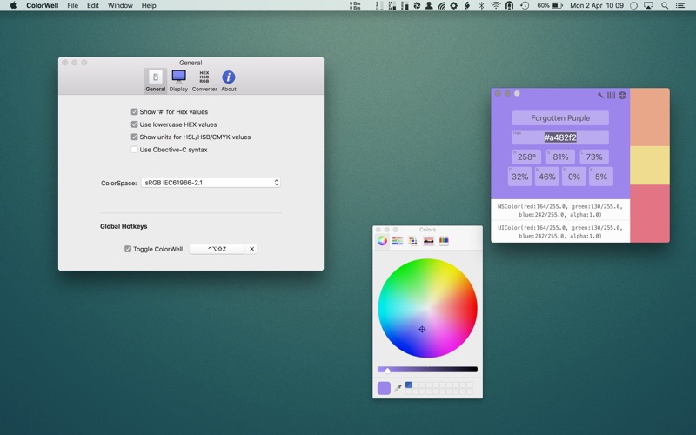Toggle Show units for HSL/HSB/CMYK values
The image size is (696, 435).
point(135,137)
